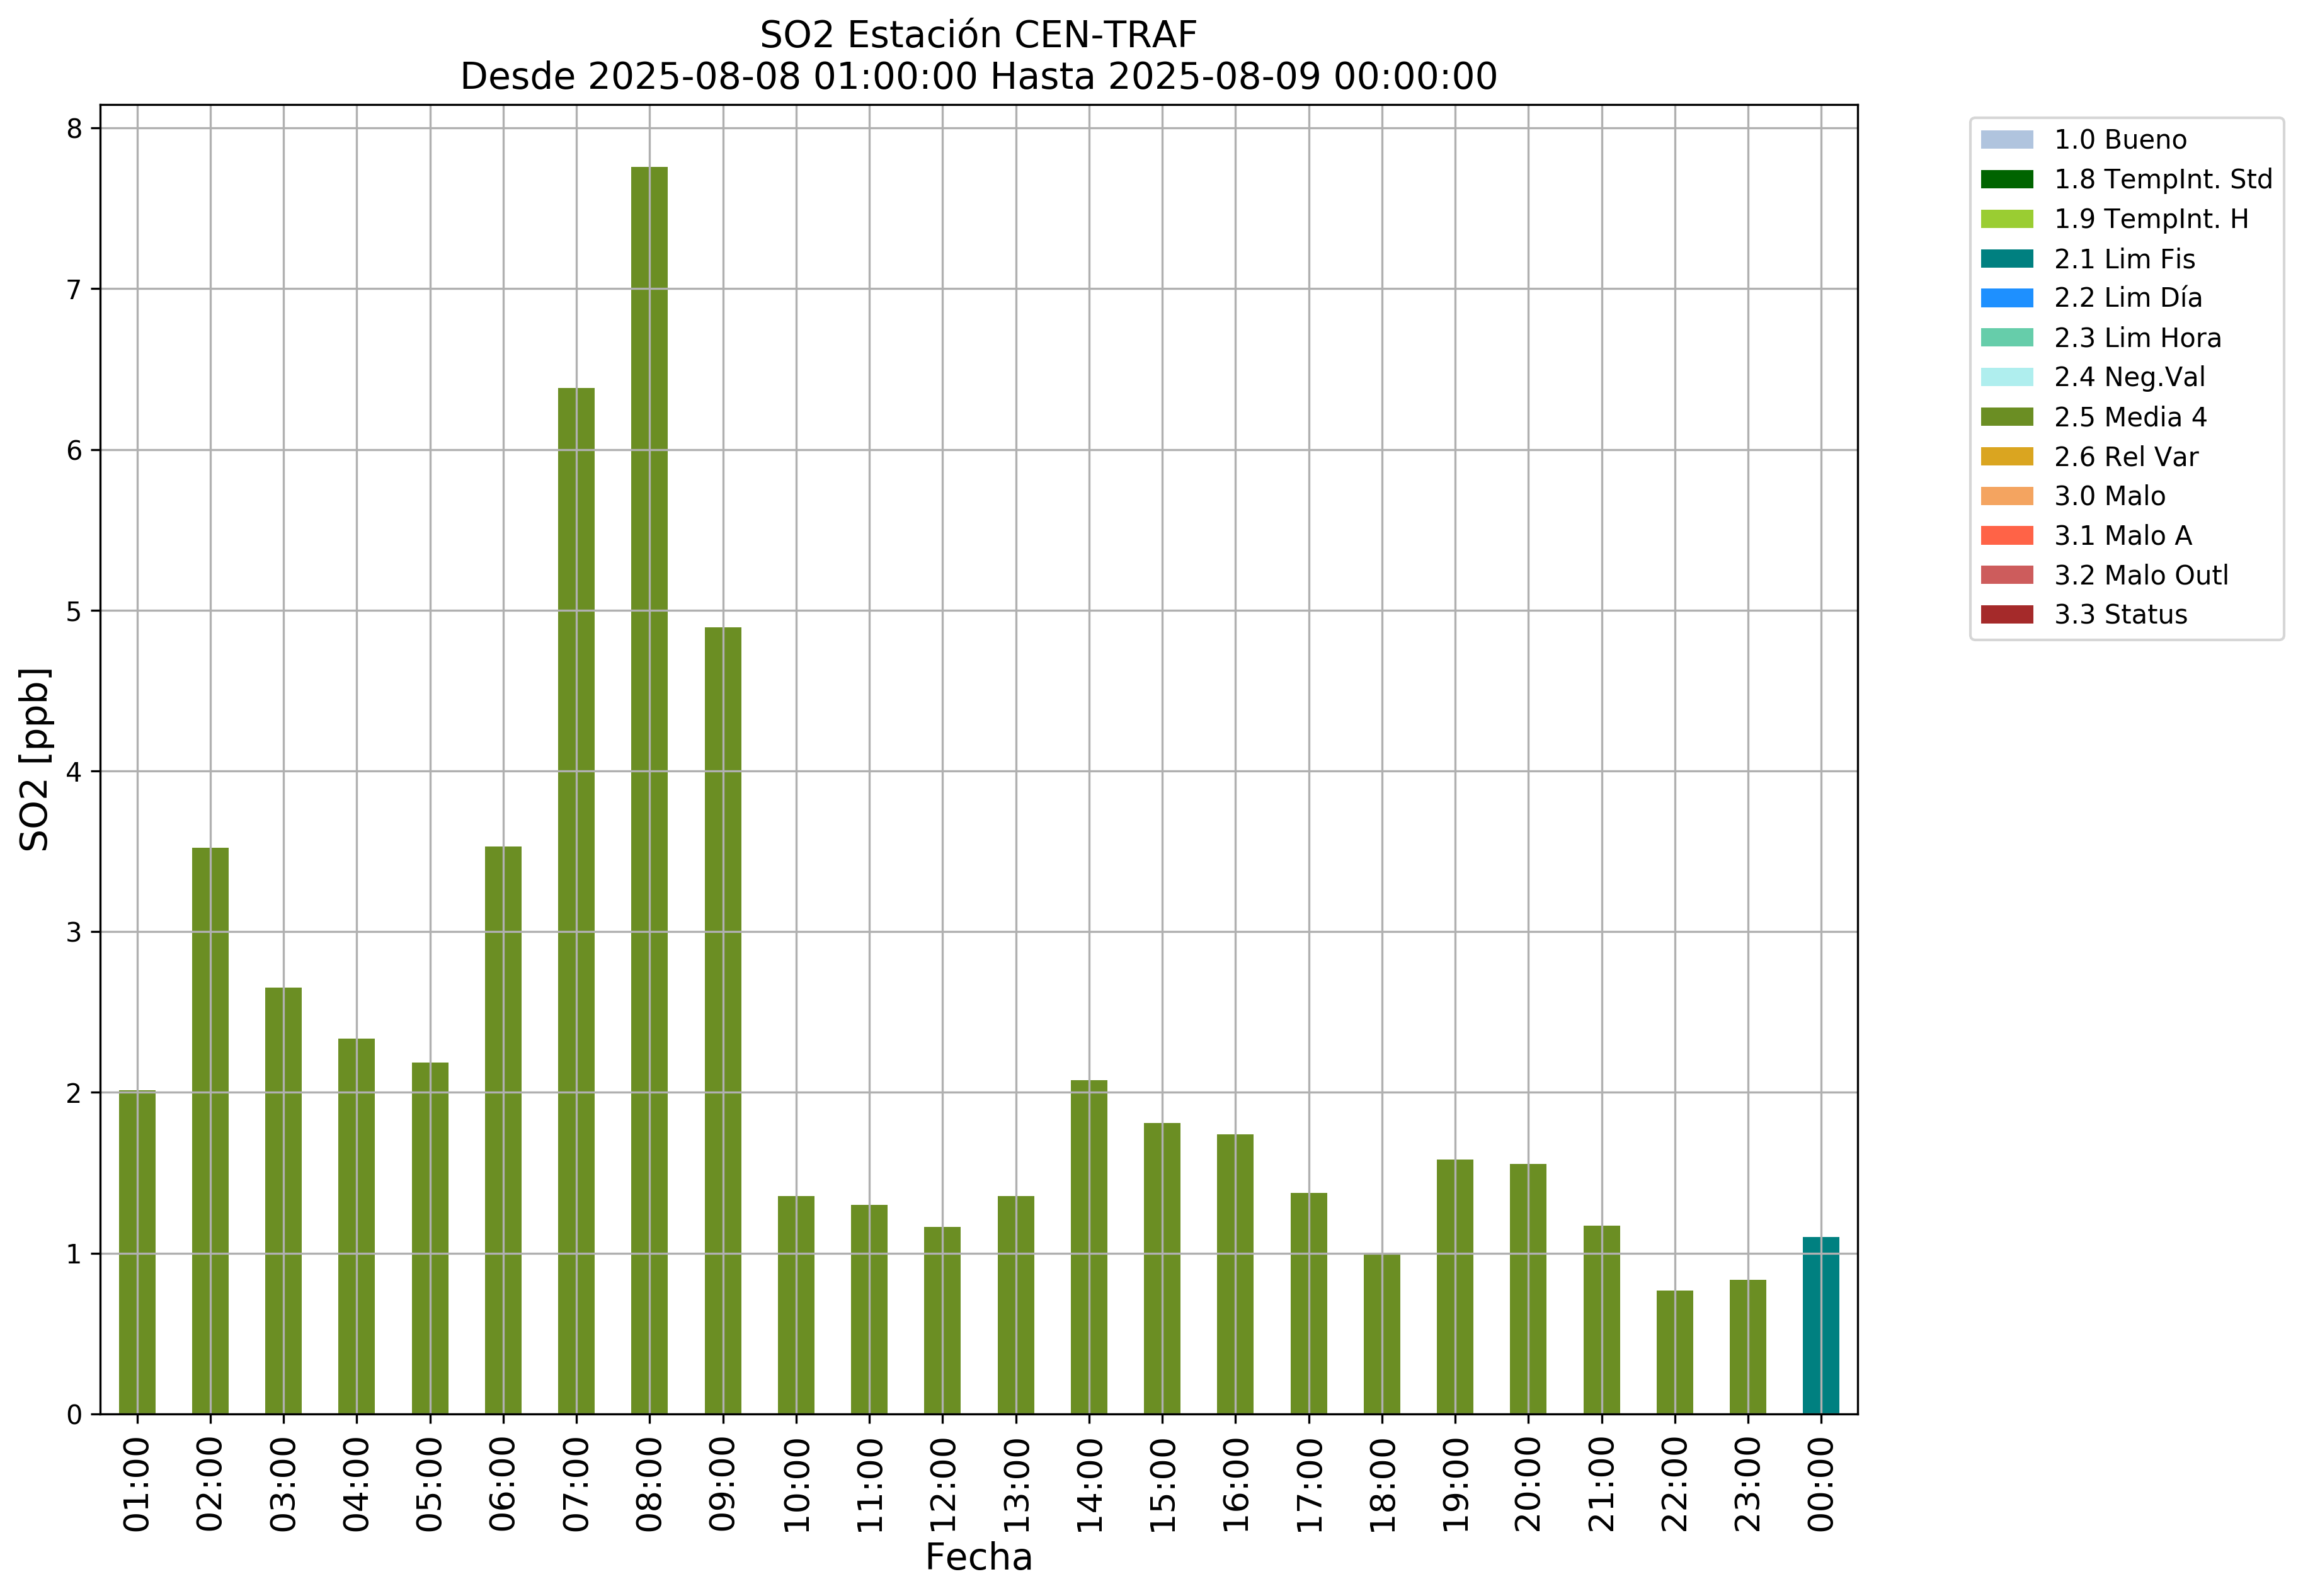2303x1596 pixels.
Task: Click the 3.1 Malo A legend label
Action: pos(2122,535)
